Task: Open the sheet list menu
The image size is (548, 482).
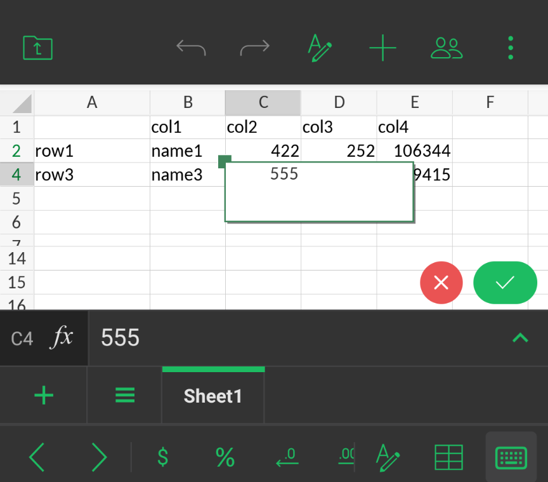Action: 125,396
